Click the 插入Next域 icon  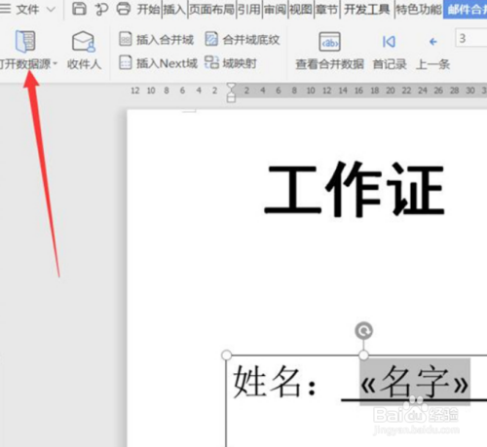pyautogui.click(x=126, y=62)
